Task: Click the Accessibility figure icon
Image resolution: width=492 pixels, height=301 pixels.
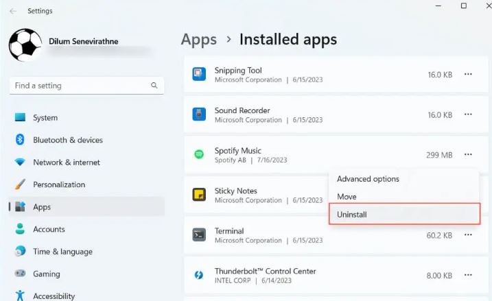Action: click(x=20, y=296)
